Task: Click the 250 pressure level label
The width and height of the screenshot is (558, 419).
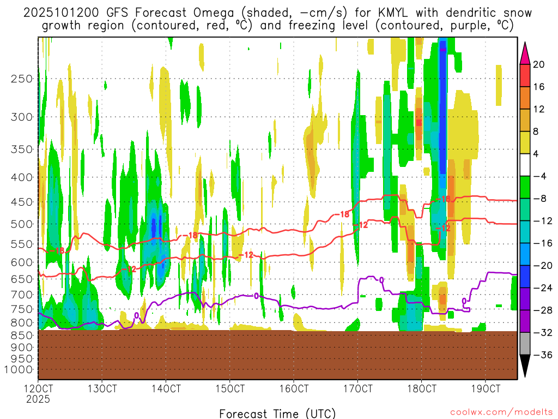Action: coord(22,79)
